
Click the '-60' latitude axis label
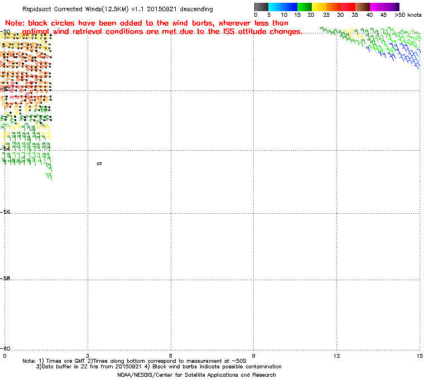[x=5, y=348]
